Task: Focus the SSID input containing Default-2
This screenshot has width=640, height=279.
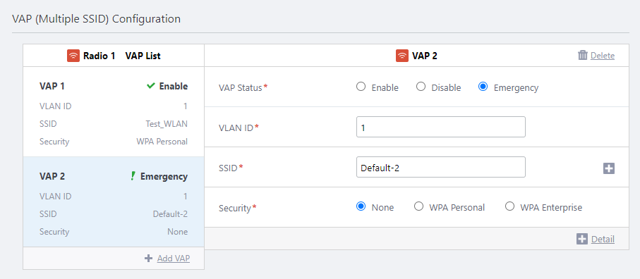Action: point(441,167)
